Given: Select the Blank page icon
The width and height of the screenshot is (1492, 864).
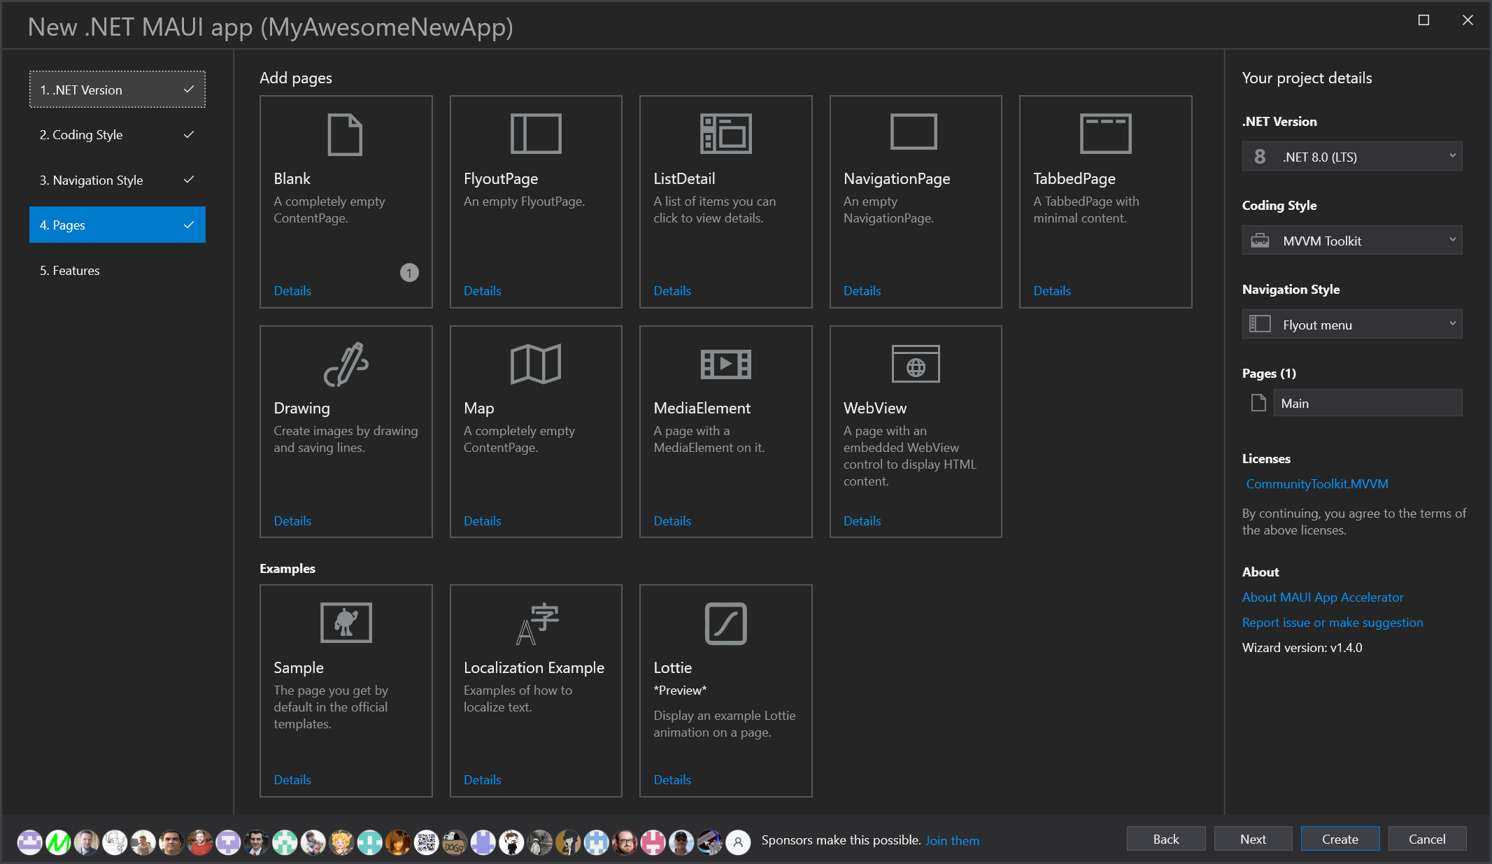Looking at the screenshot, I should (x=345, y=134).
